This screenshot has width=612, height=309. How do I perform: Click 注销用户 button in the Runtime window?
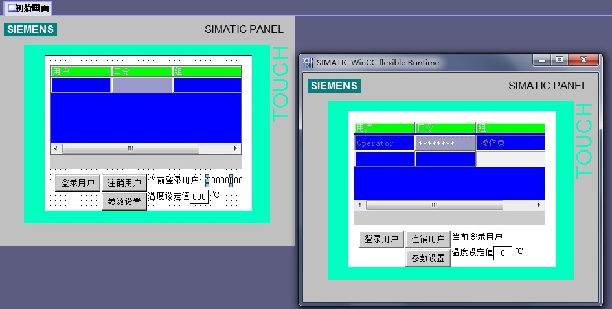[428, 239]
